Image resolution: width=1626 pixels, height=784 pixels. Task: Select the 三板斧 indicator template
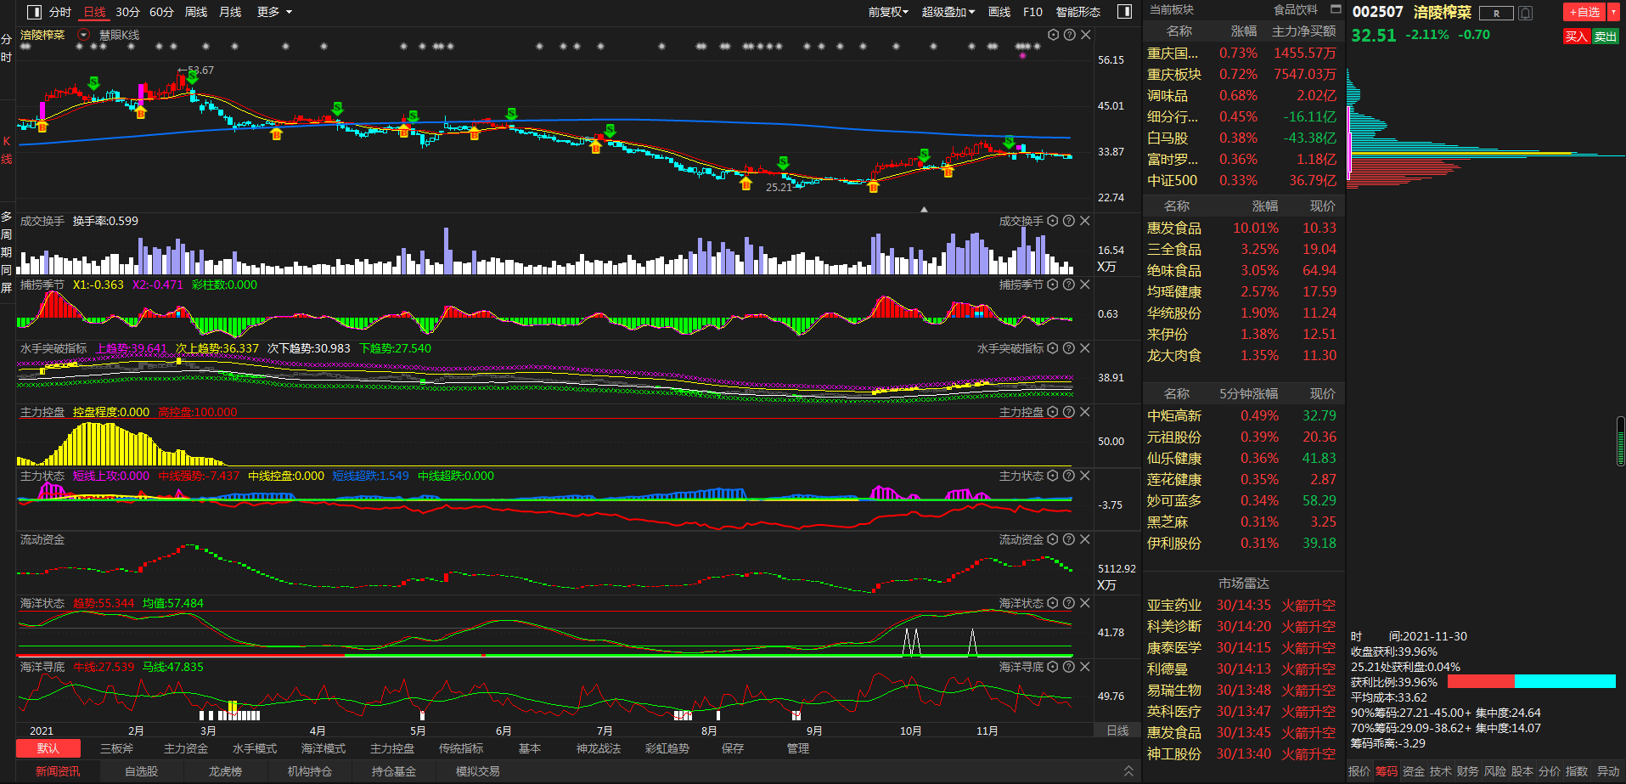coord(116,748)
